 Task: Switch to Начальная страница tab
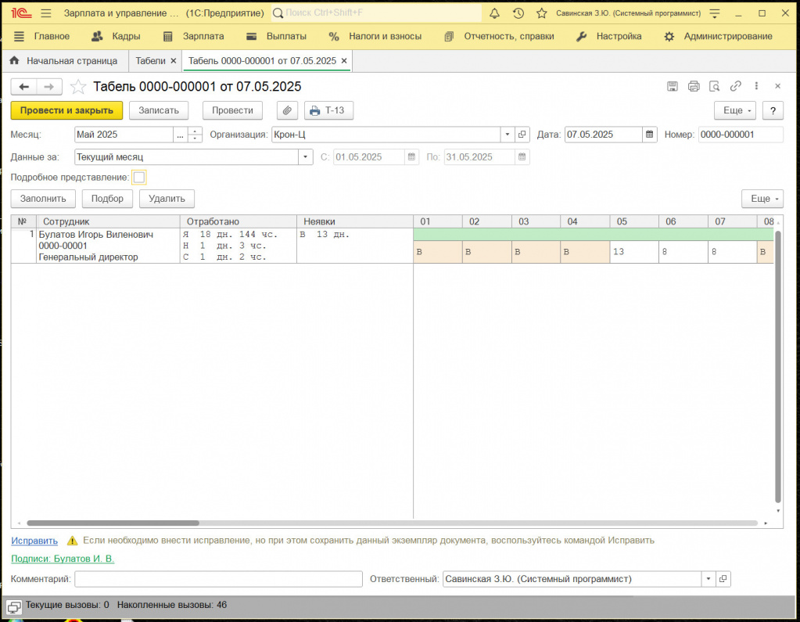coord(64,61)
